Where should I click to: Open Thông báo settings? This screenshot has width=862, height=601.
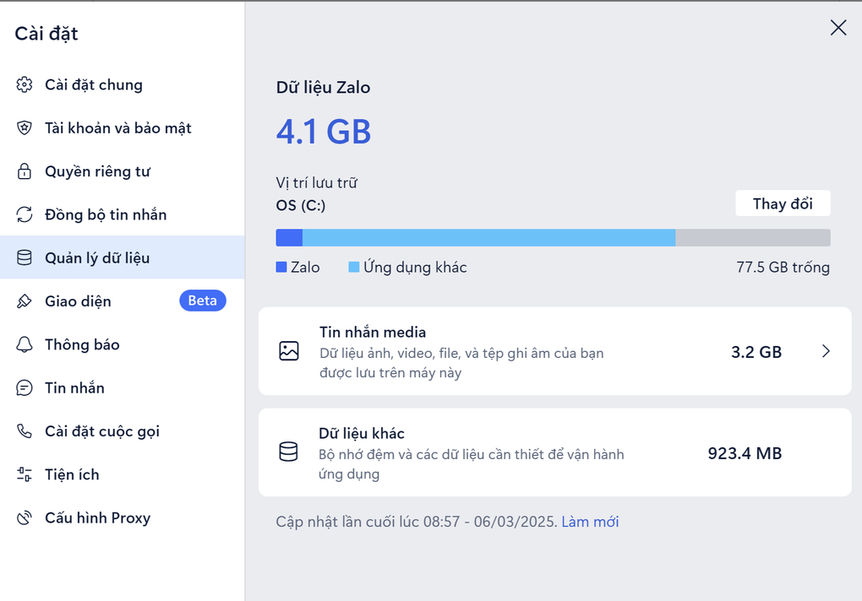(122, 344)
